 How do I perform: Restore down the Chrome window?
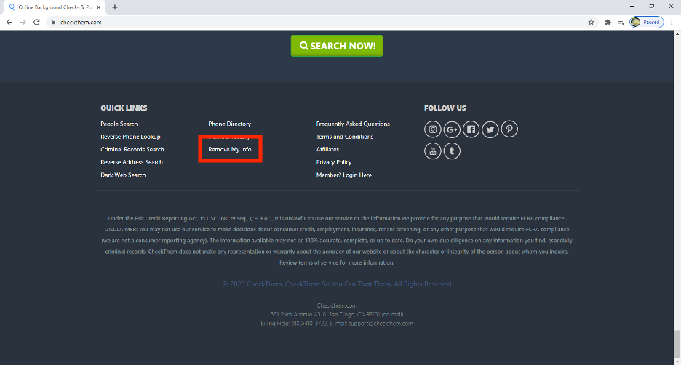tap(651, 6)
